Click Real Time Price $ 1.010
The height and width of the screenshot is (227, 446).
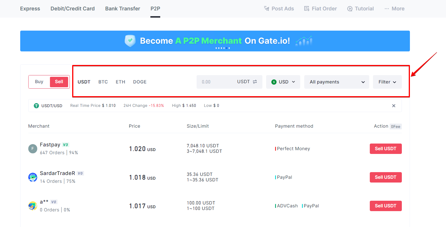[93, 106]
